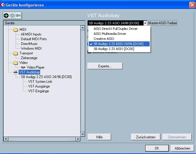196x154 pixels.
Task: Toggle the Direktes Mithören checkbox
Action: 89,52
